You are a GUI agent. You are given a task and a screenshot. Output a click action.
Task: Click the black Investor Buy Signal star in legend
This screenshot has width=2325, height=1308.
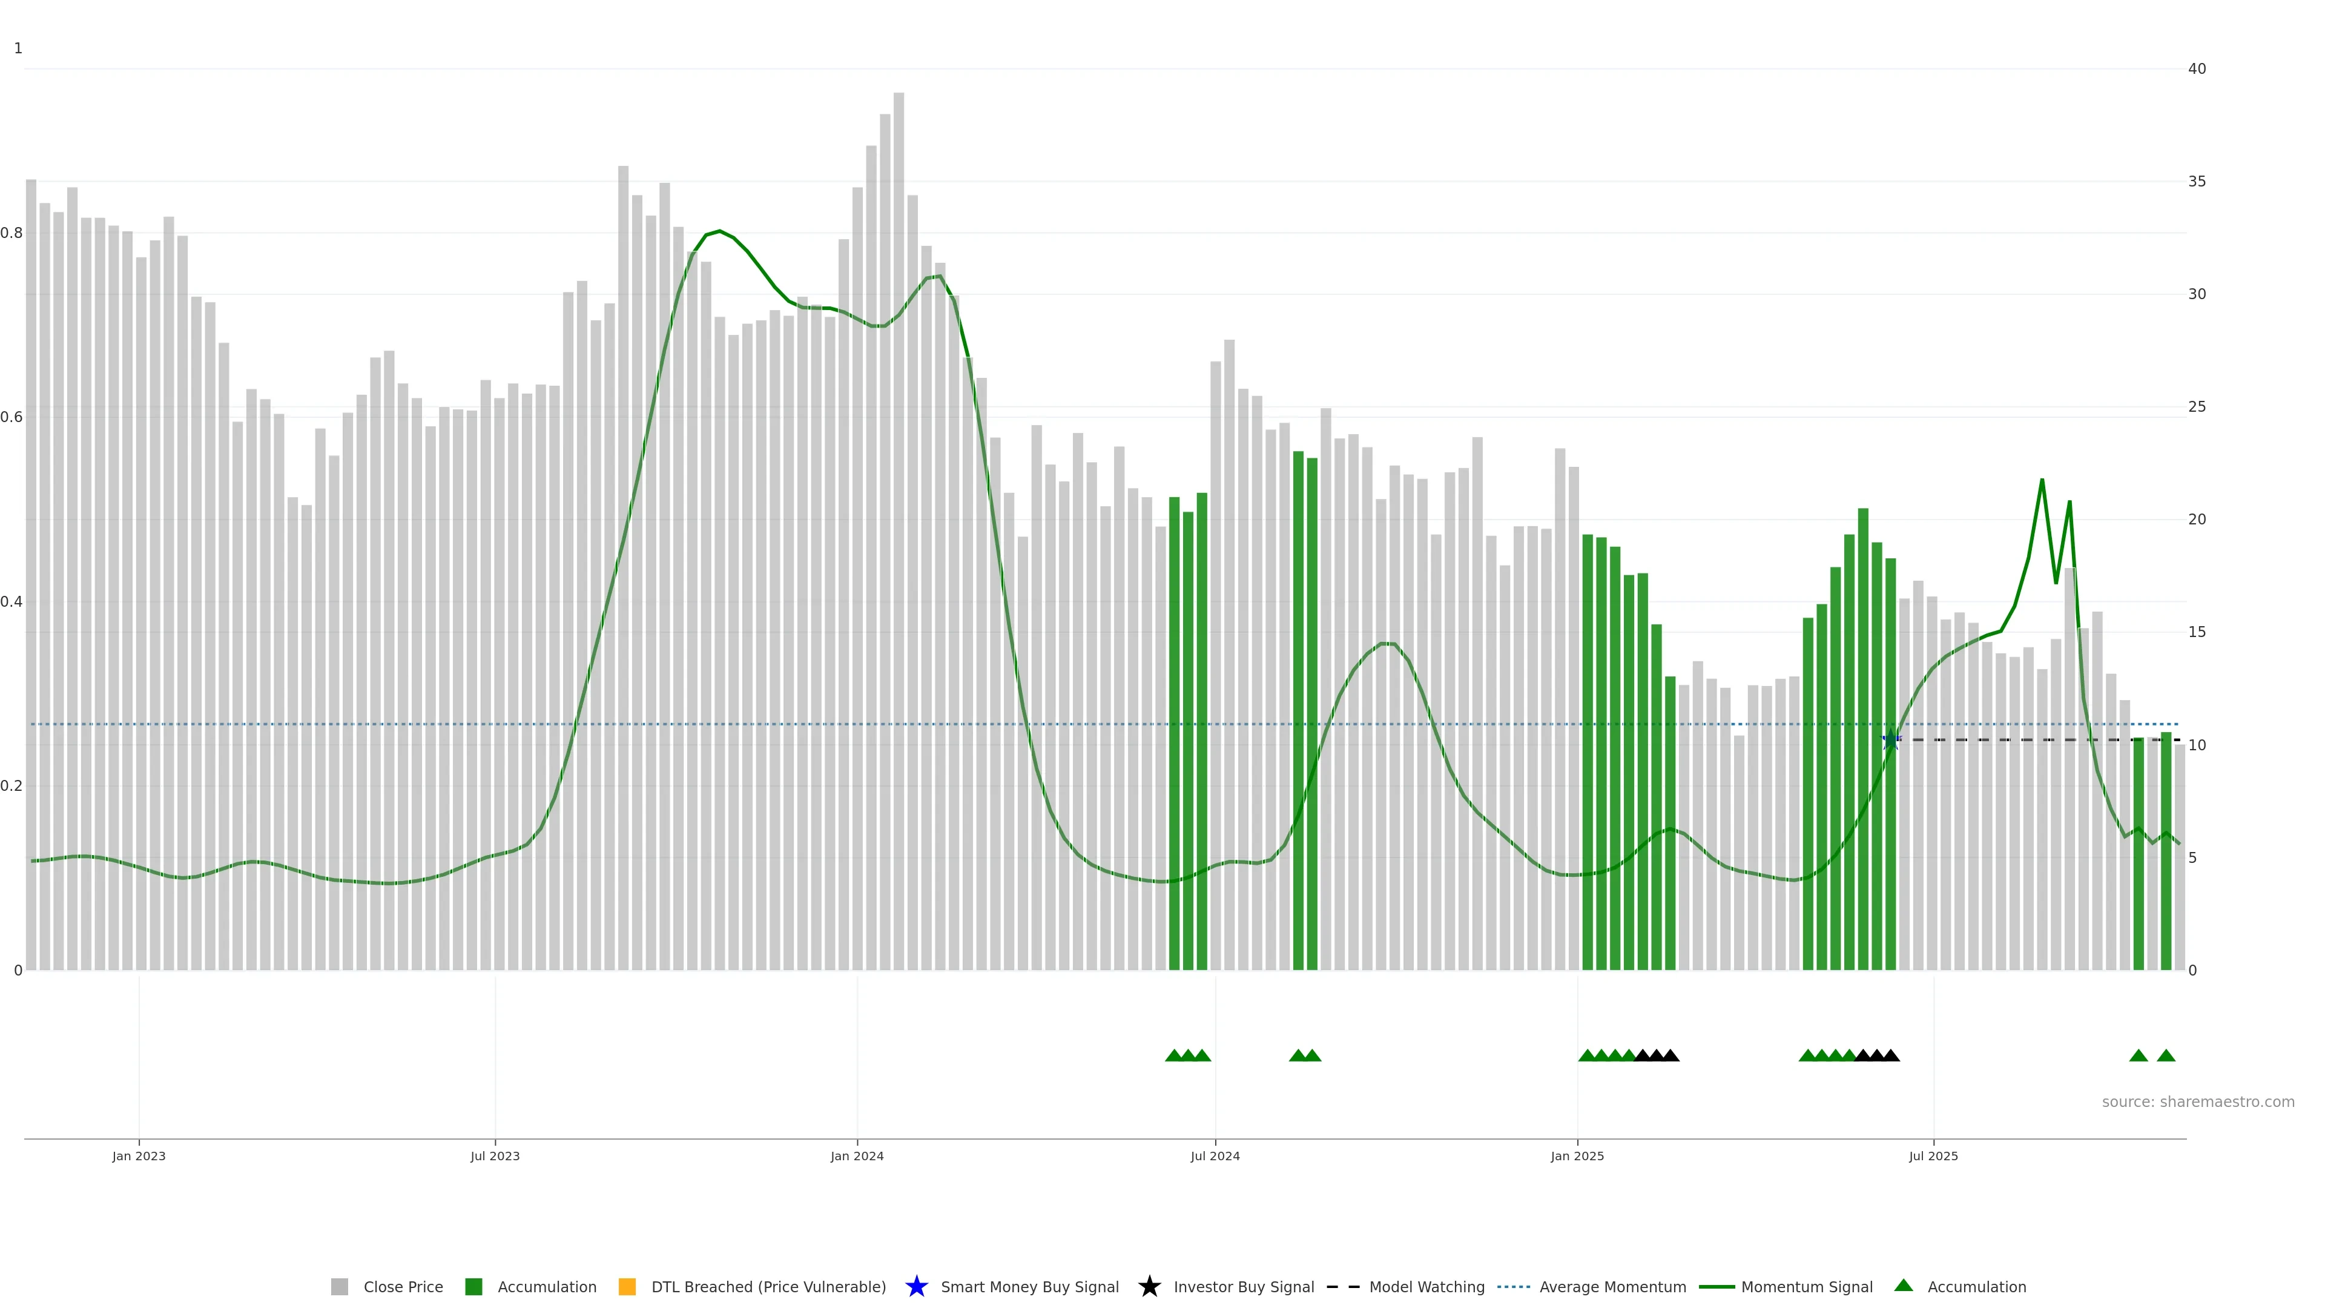[x=1149, y=1286]
